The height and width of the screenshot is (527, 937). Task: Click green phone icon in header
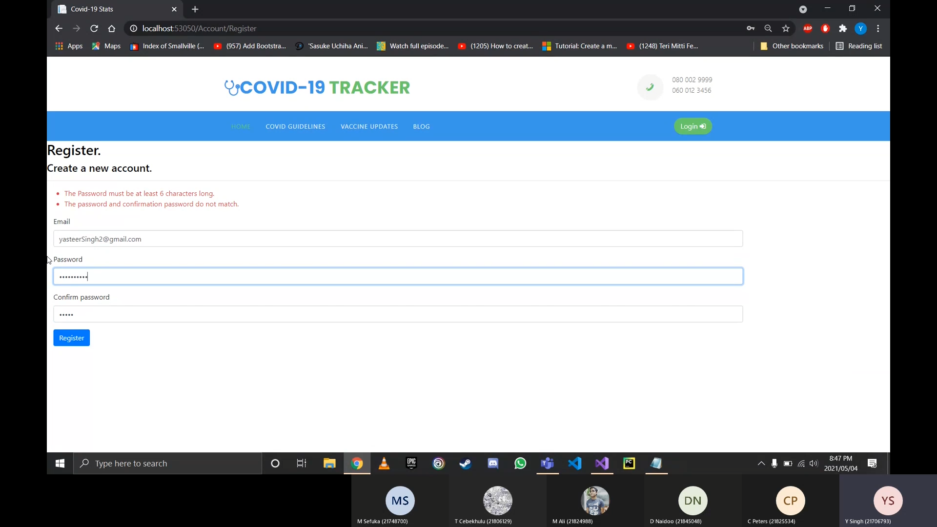pos(650,87)
